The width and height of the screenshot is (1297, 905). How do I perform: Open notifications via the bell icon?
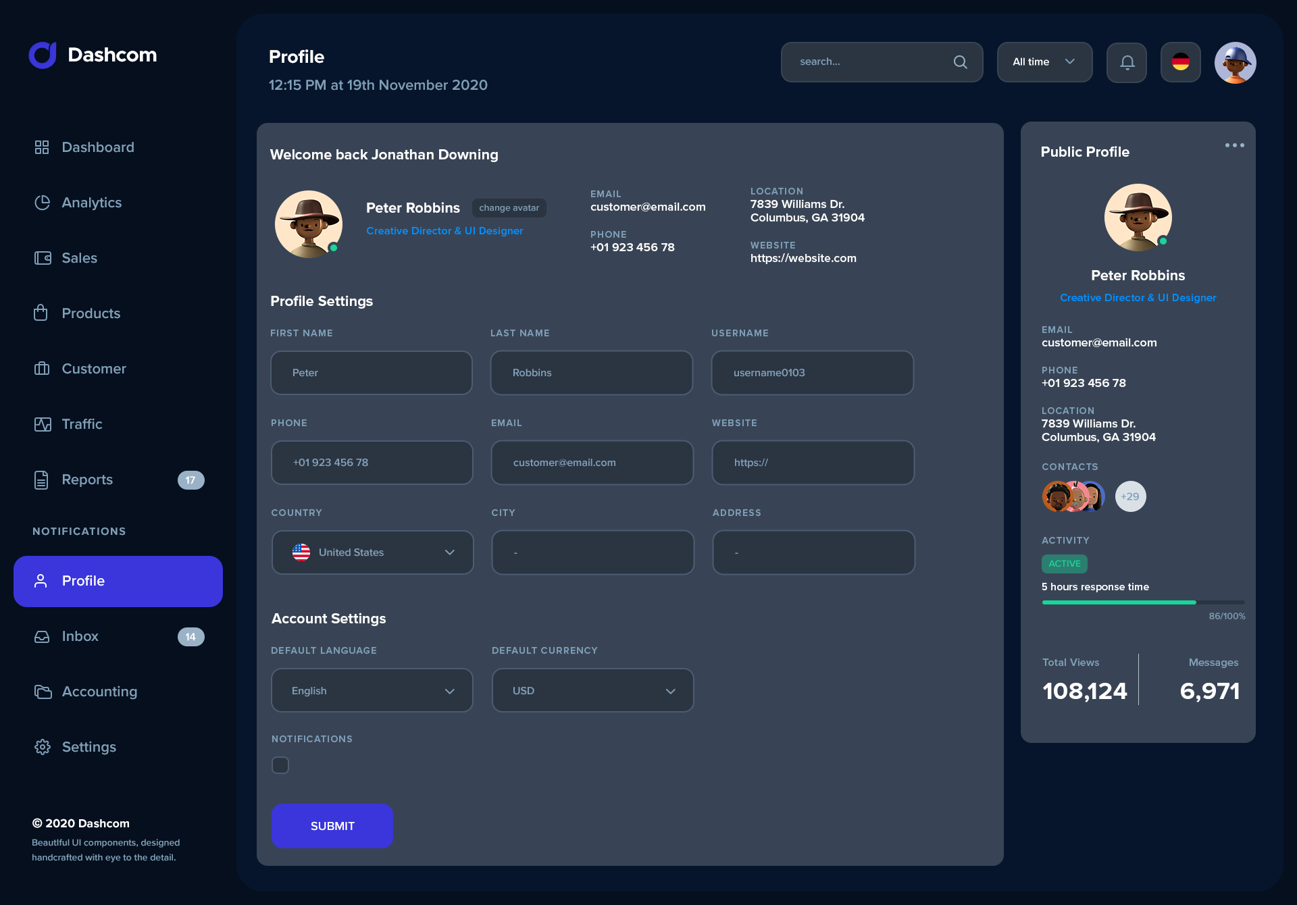(1126, 61)
